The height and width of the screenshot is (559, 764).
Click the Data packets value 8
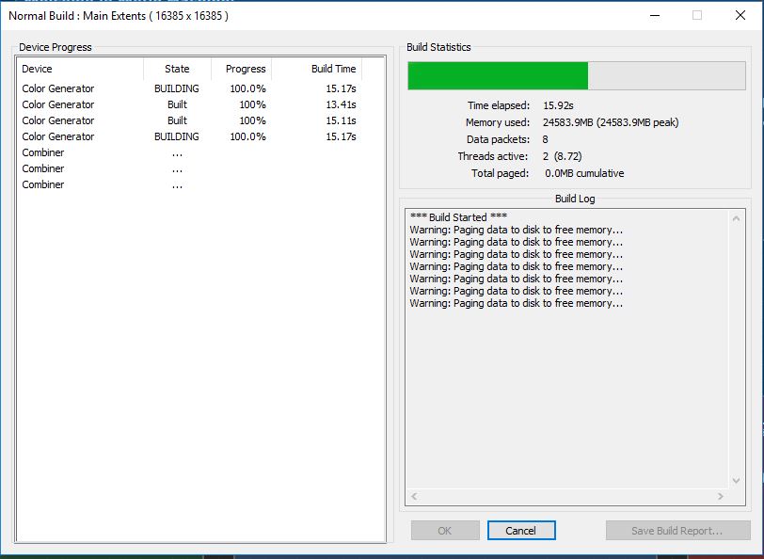point(545,139)
